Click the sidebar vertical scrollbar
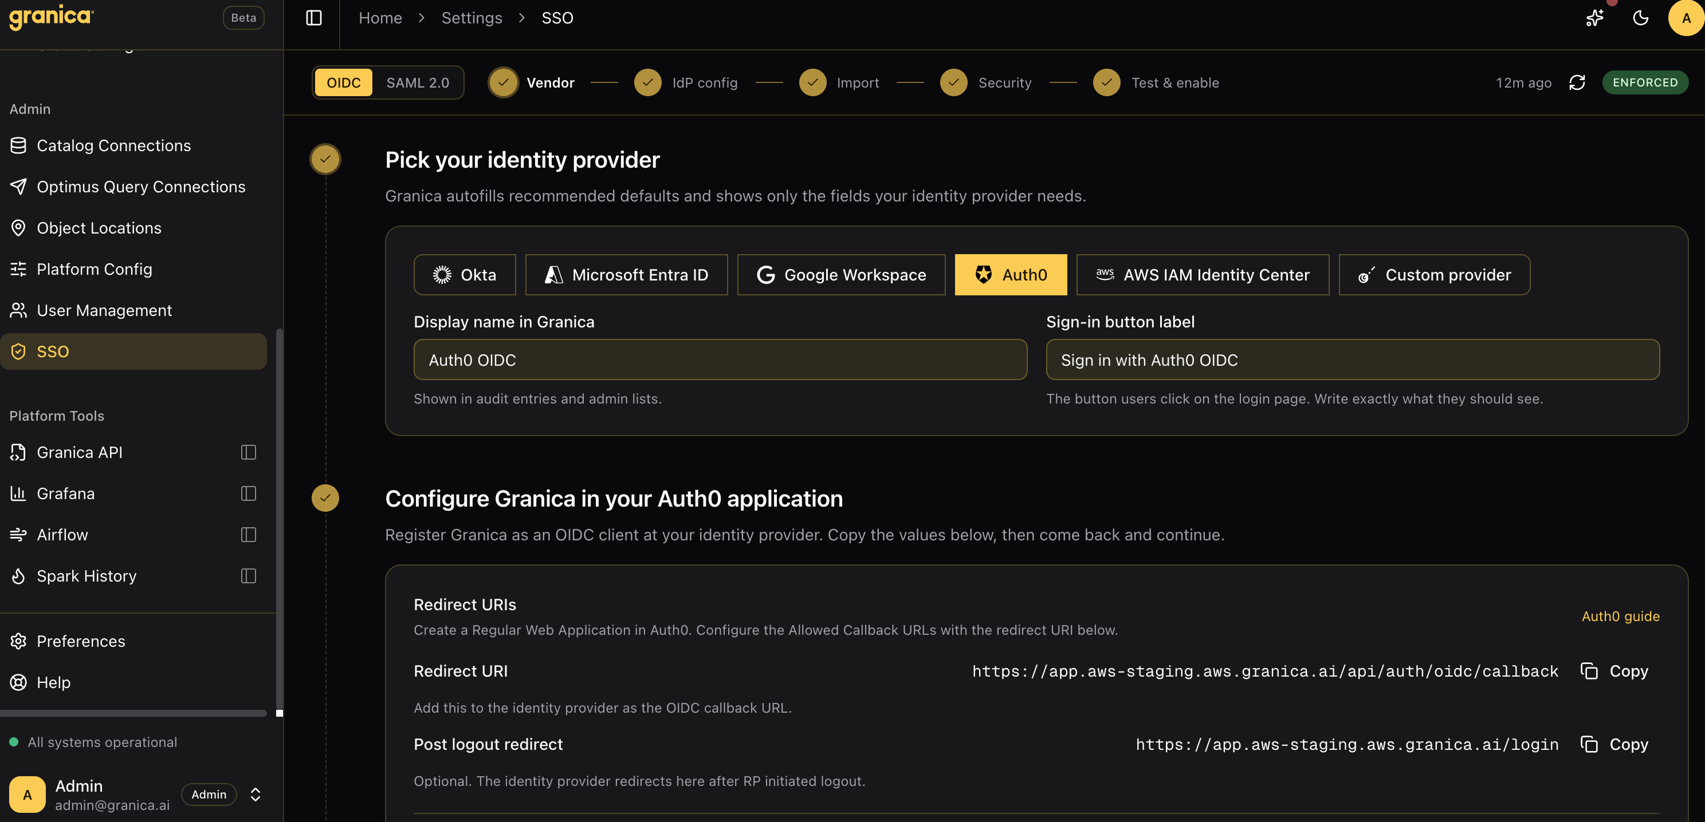The image size is (1705, 822). click(x=280, y=519)
